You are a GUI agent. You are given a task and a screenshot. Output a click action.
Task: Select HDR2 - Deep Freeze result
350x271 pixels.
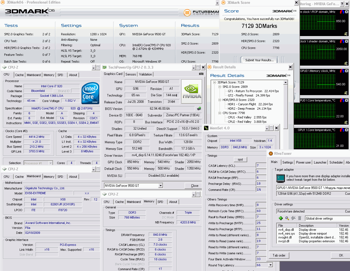pyautogui.click(x=250, y=109)
